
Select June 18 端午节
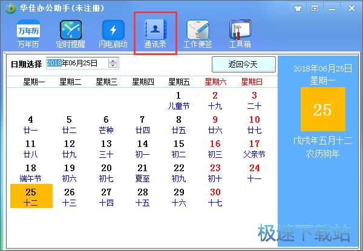pos(30,173)
